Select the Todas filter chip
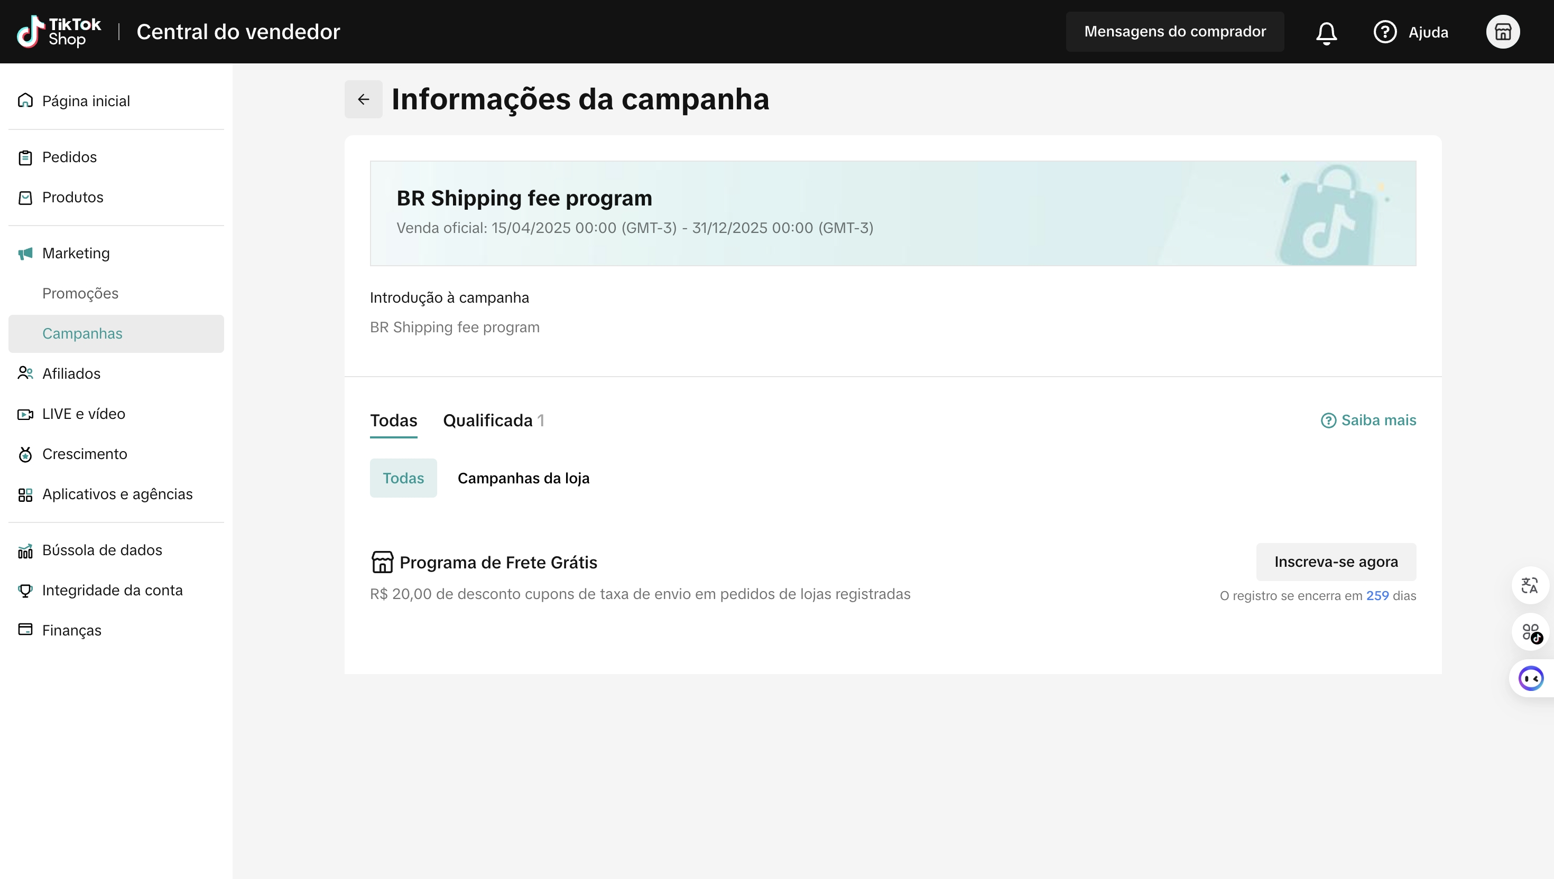 tap(403, 478)
